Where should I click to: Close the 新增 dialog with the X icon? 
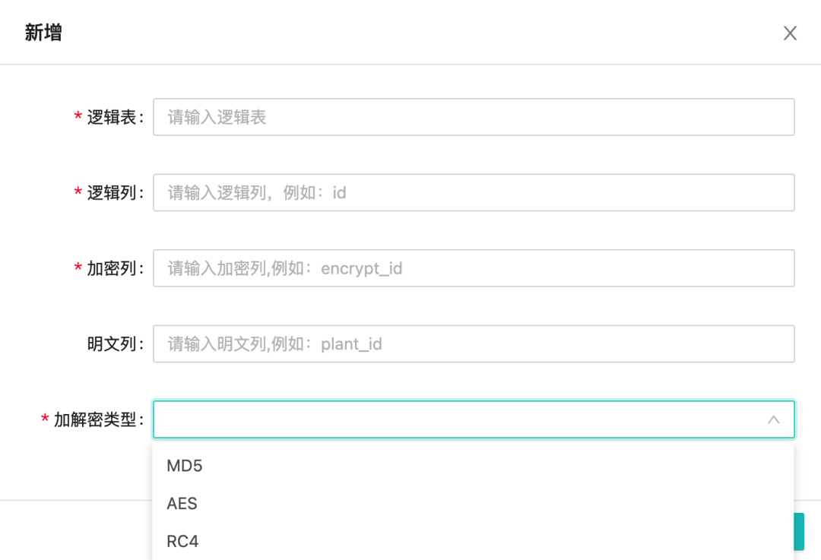(x=790, y=33)
